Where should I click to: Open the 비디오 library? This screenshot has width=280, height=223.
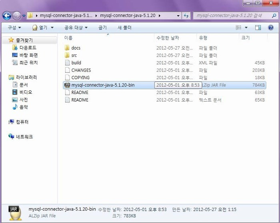point(26,92)
